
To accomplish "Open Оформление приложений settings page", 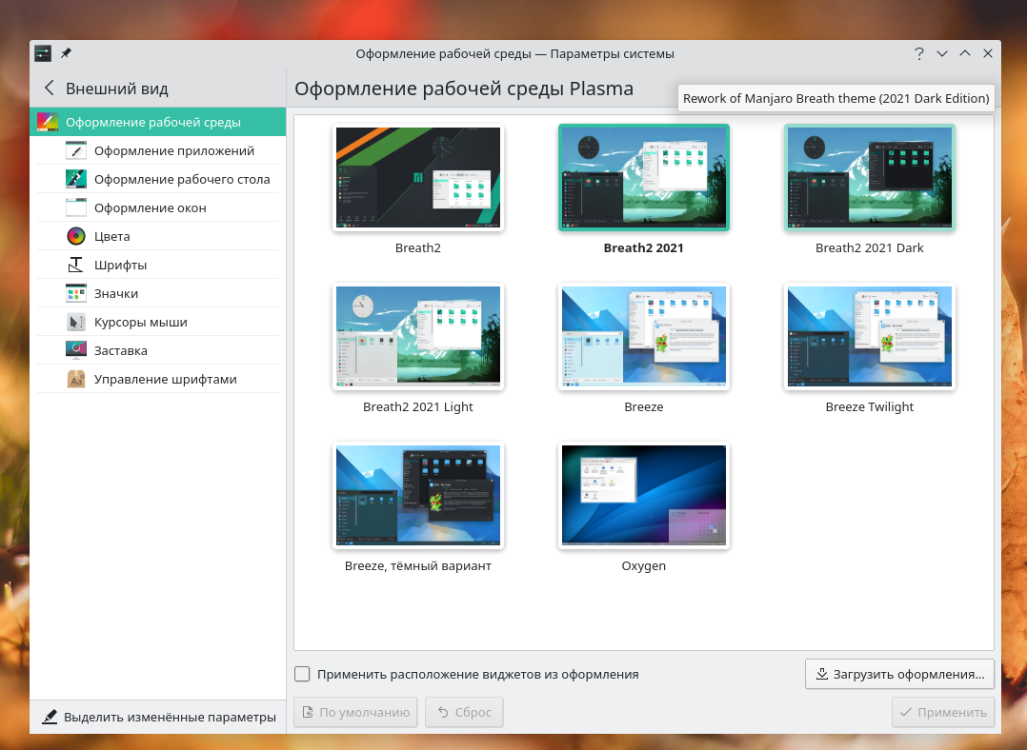I will coord(158,150).
